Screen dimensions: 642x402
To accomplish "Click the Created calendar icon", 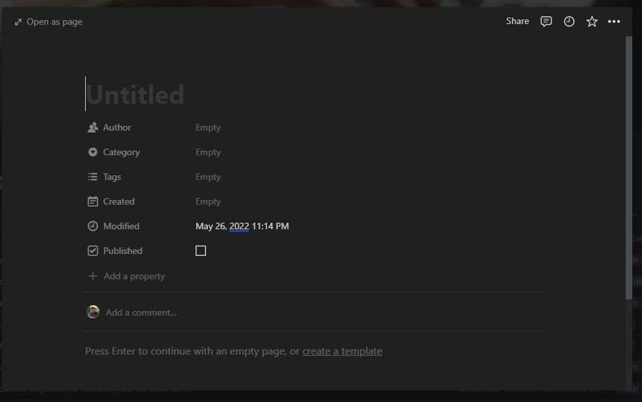I will tap(93, 201).
